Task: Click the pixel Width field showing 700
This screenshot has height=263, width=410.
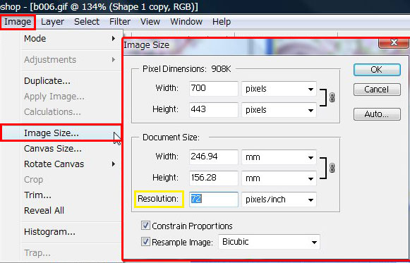Action: (x=214, y=89)
